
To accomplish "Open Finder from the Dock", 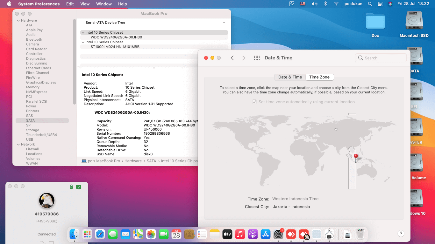I will (75, 234).
